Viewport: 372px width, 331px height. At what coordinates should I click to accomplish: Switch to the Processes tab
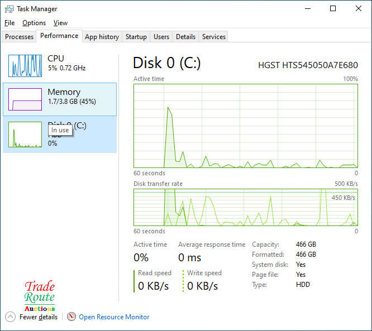[20, 37]
